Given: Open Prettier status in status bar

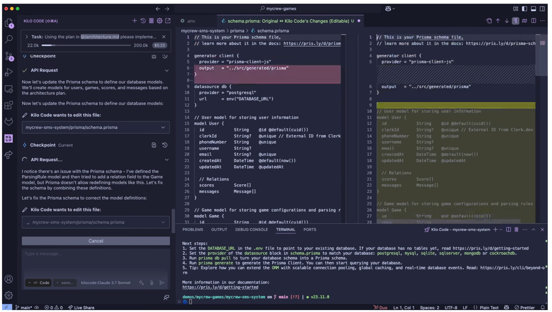Looking at the screenshot, I should coord(525,308).
